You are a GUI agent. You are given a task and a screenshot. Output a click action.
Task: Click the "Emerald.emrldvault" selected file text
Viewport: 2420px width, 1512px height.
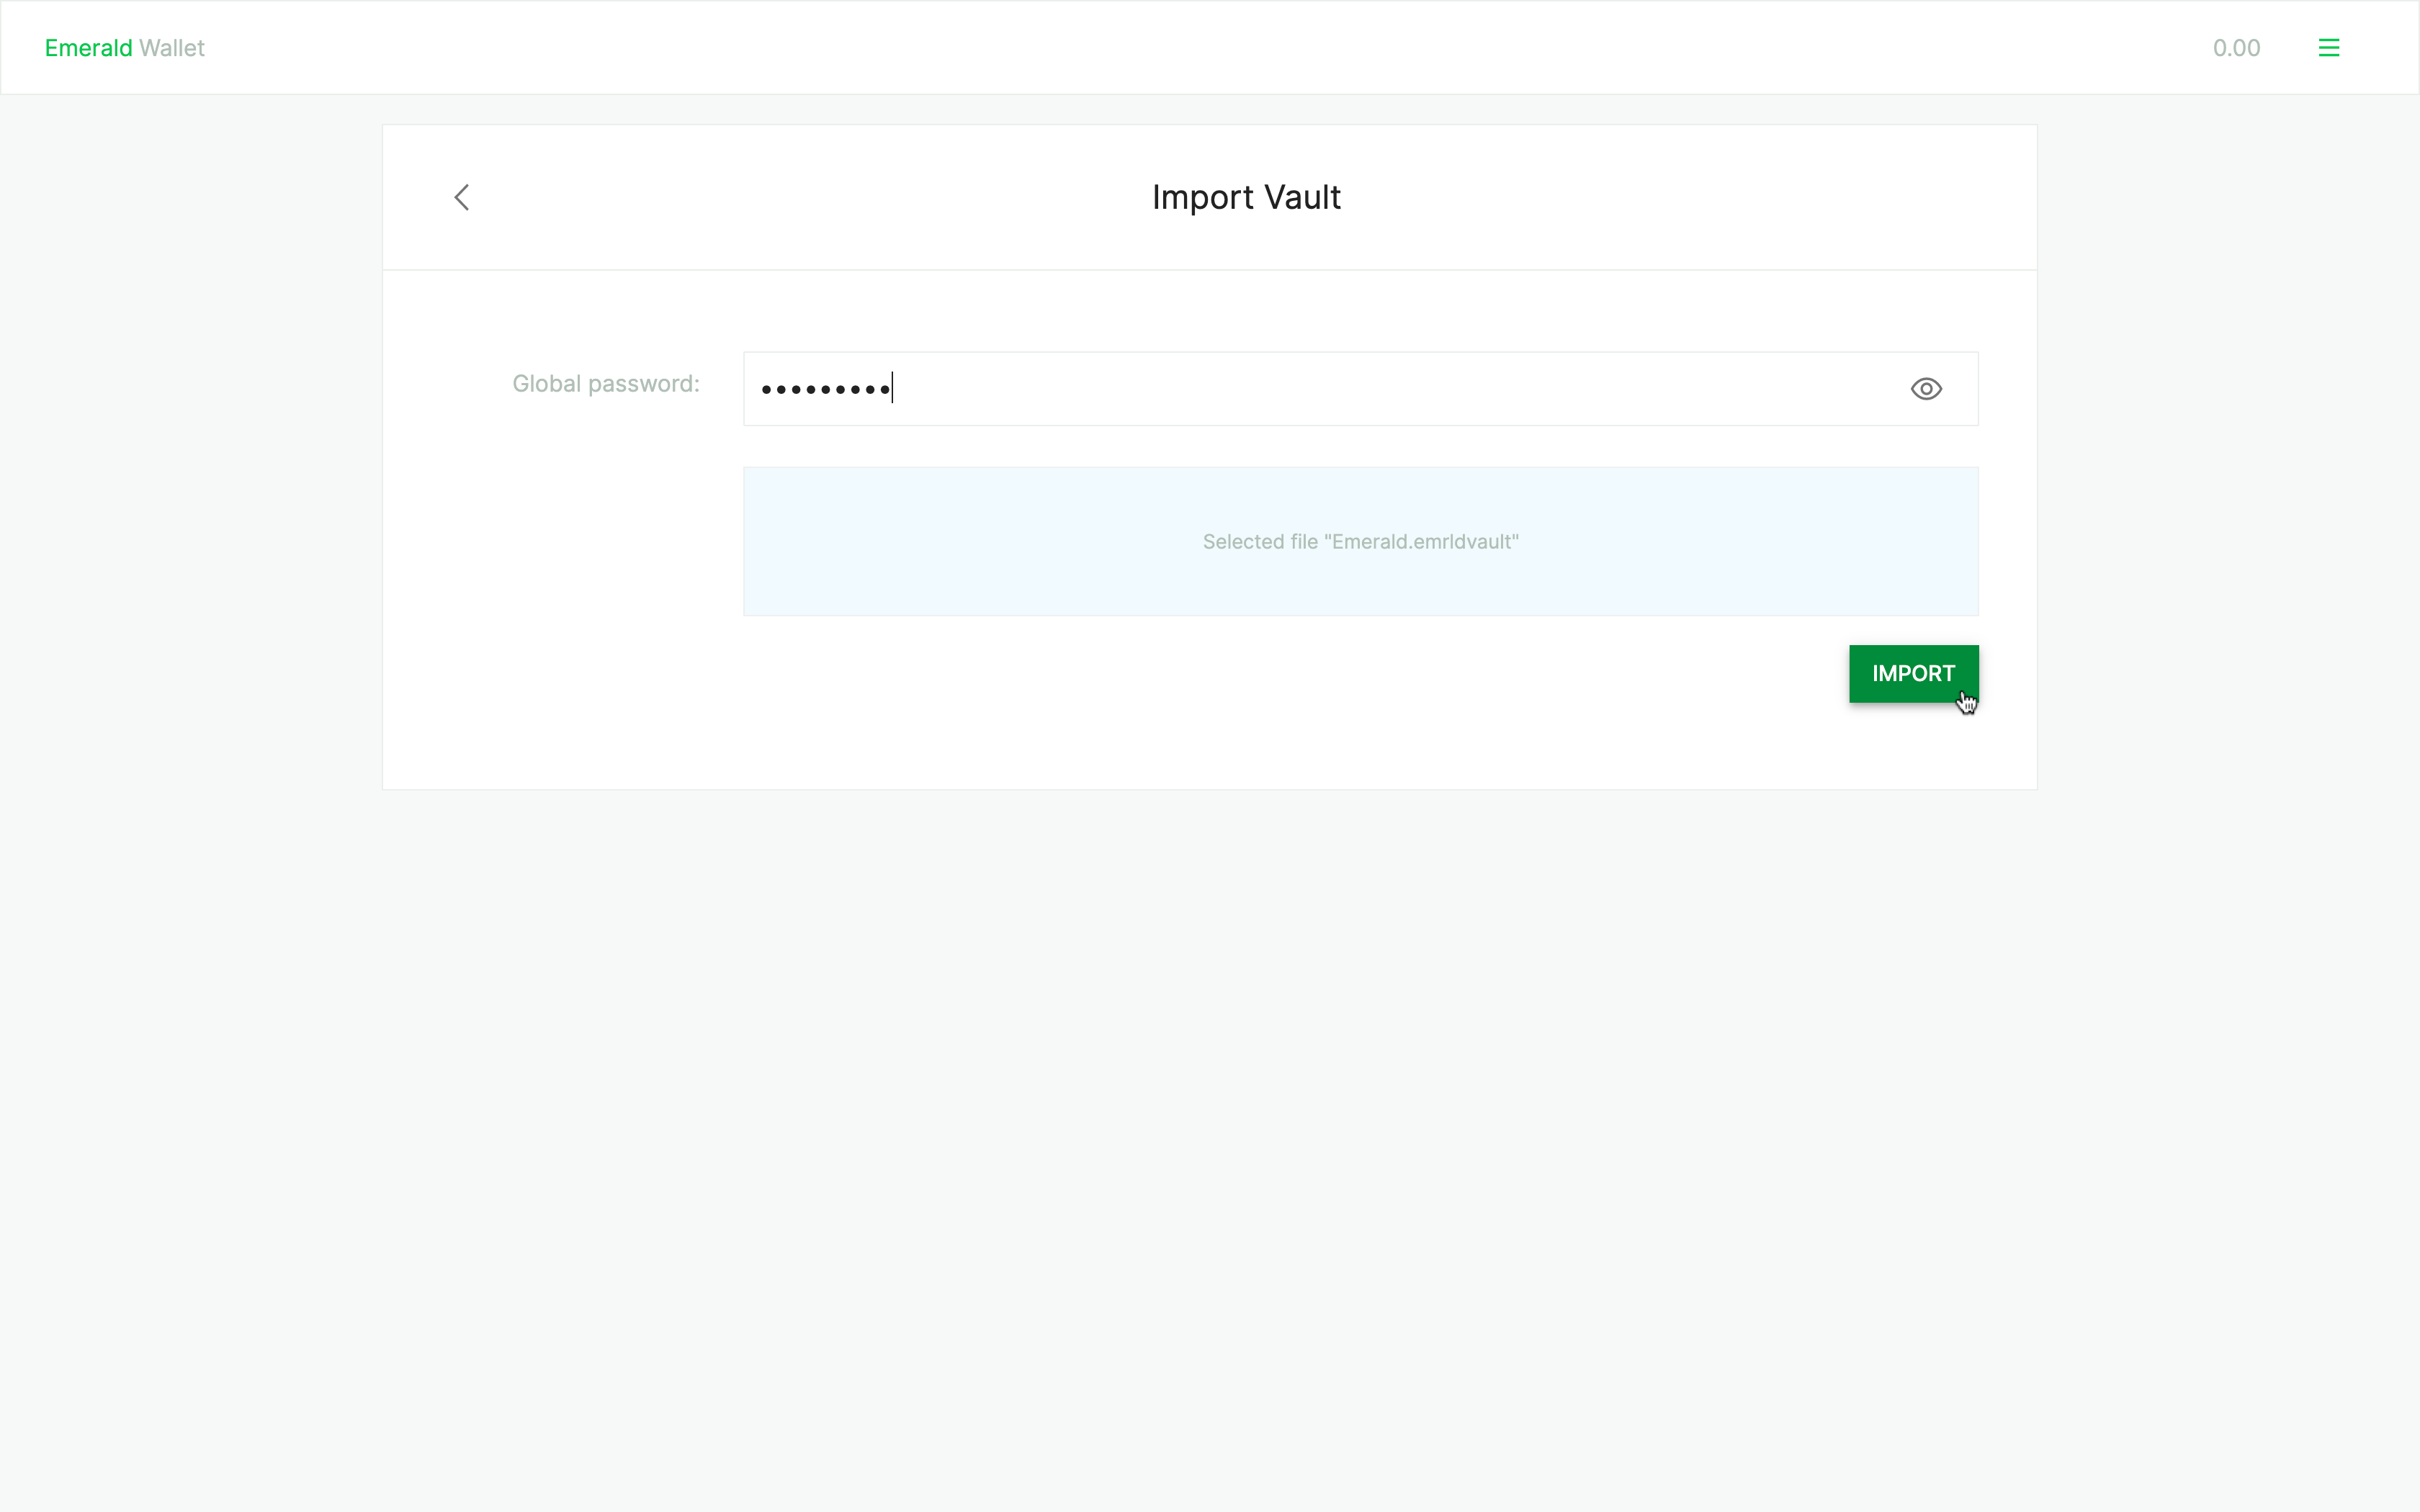click(x=1421, y=542)
